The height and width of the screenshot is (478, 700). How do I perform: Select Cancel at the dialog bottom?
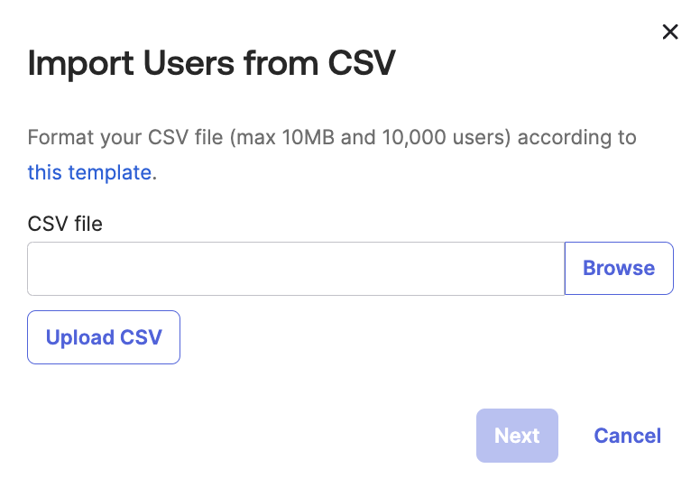coord(627,436)
